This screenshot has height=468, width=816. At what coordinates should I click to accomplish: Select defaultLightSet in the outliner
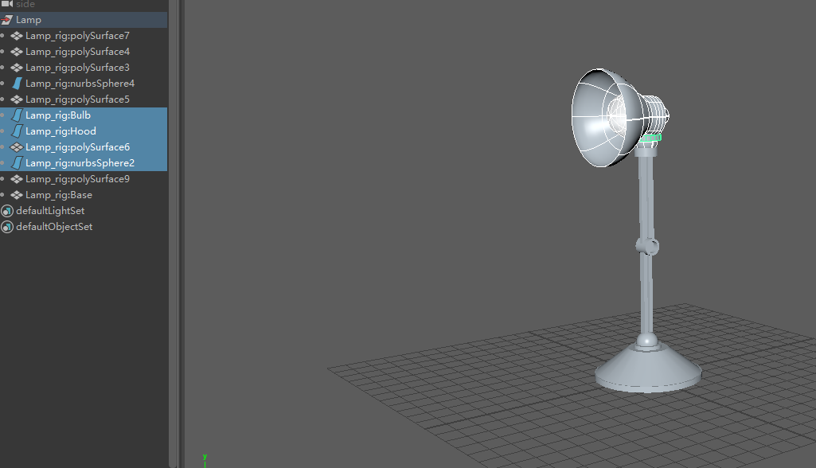(x=50, y=211)
